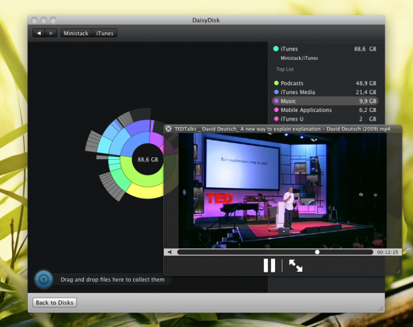Screen dimensions: 413x327
Task: Click the iTunes header row at top
Action: point(325,49)
